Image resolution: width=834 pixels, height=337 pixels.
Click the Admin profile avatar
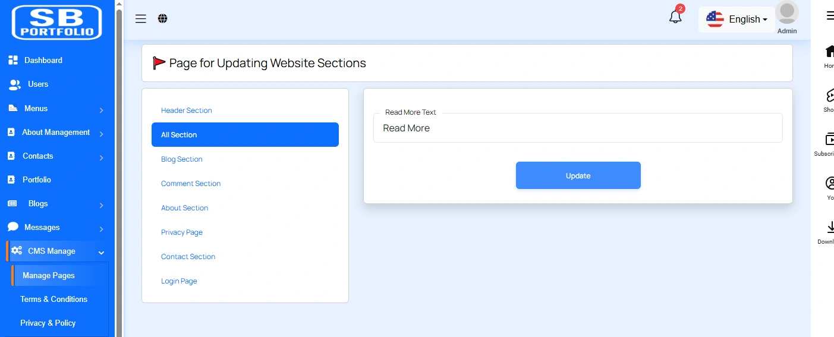[787, 14]
